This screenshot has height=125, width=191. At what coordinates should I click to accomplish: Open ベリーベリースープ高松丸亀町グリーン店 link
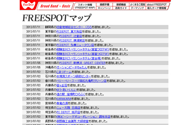81,81
